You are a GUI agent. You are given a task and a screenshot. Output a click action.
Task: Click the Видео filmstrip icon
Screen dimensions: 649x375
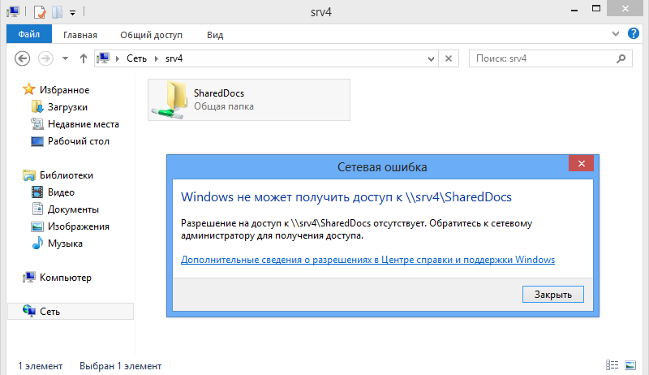click(37, 192)
